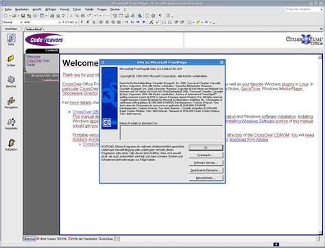This screenshot has height=248, width=325.
Task: Click the Copy toolbar icon
Action: point(77,16)
